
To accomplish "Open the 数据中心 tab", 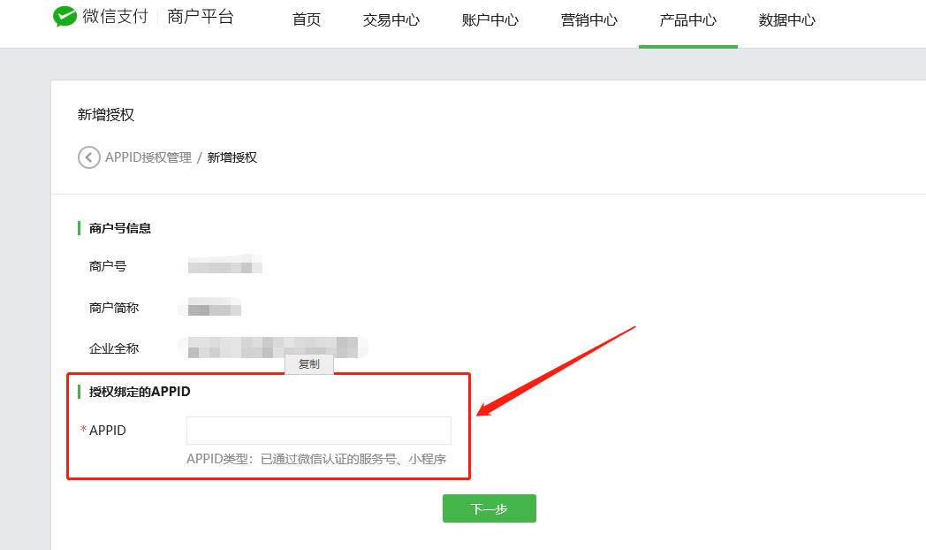I will (x=787, y=20).
